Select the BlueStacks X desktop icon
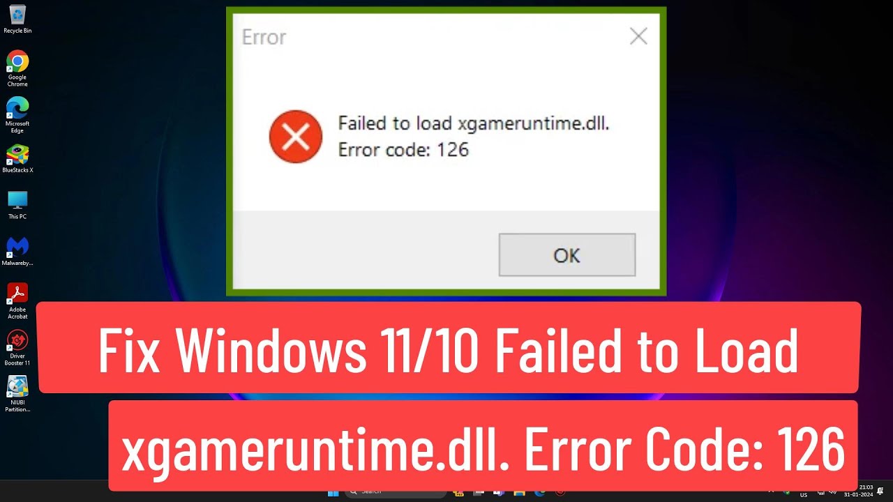The height and width of the screenshot is (502, 893). coord(17,159)
